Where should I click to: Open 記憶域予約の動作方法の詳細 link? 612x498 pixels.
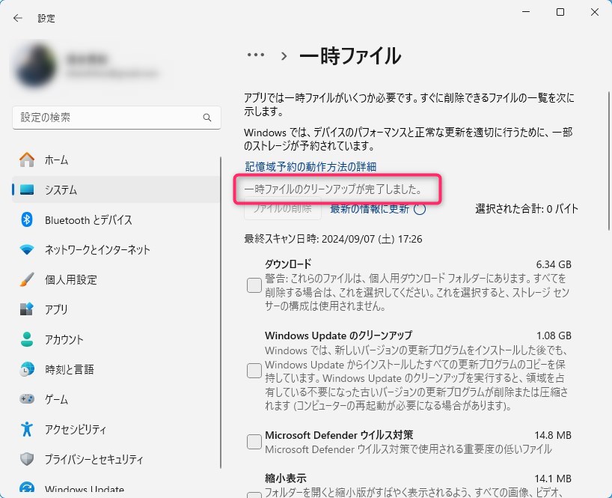(x=310, y=166)
